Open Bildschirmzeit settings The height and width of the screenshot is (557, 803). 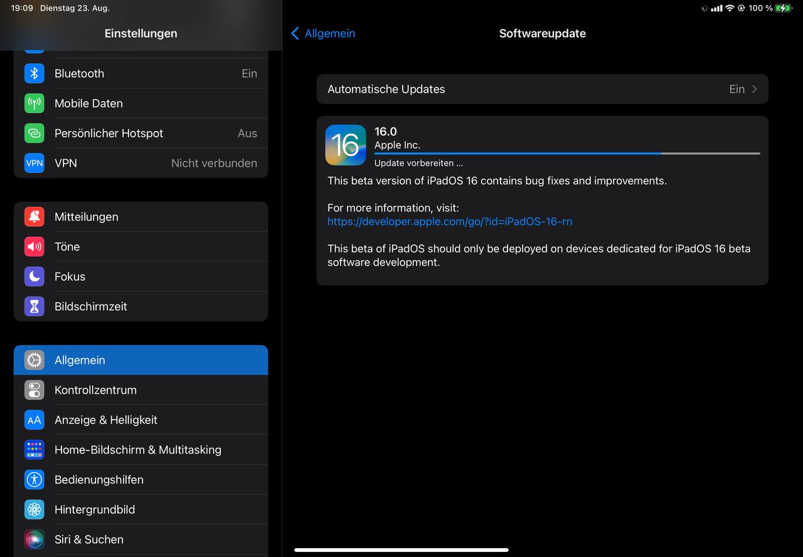pyautogui.click(x=141, y=306)
